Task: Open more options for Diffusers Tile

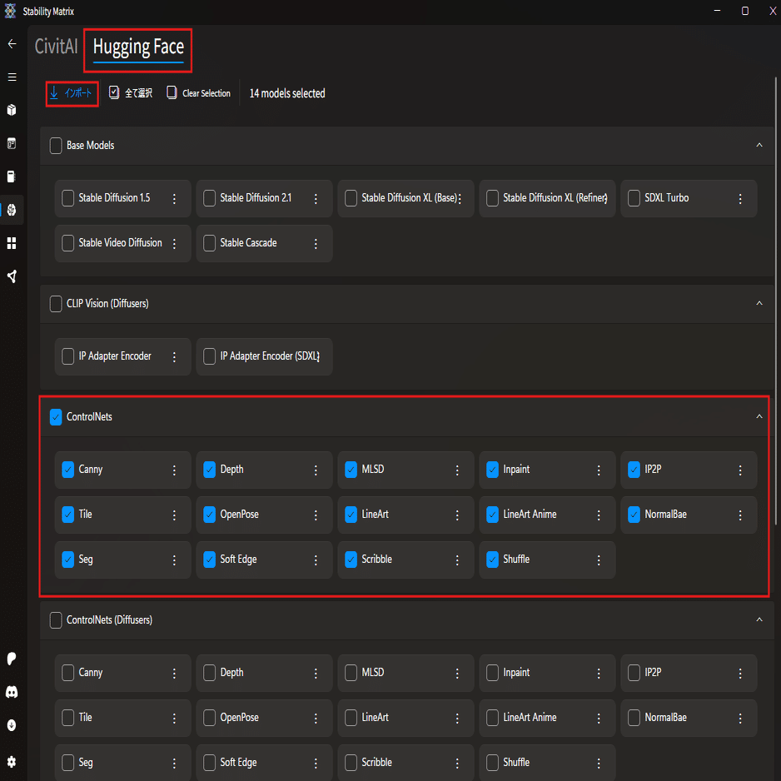Action: pyautogui.click(x=174, y=719)
